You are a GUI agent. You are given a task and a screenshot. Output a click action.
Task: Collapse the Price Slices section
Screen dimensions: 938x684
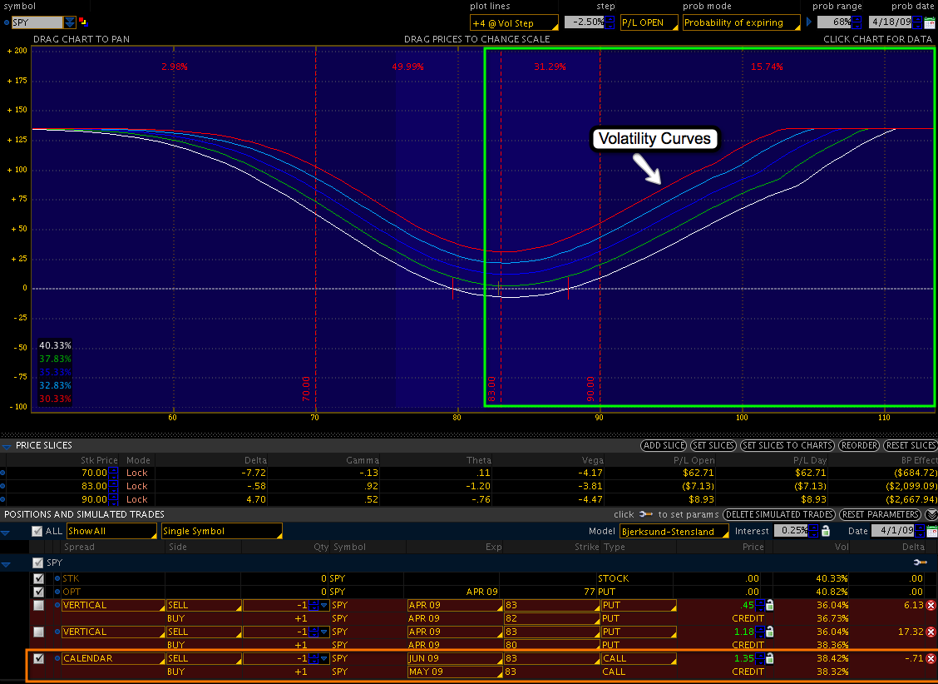pyautogui.click(x=7, y=446)
